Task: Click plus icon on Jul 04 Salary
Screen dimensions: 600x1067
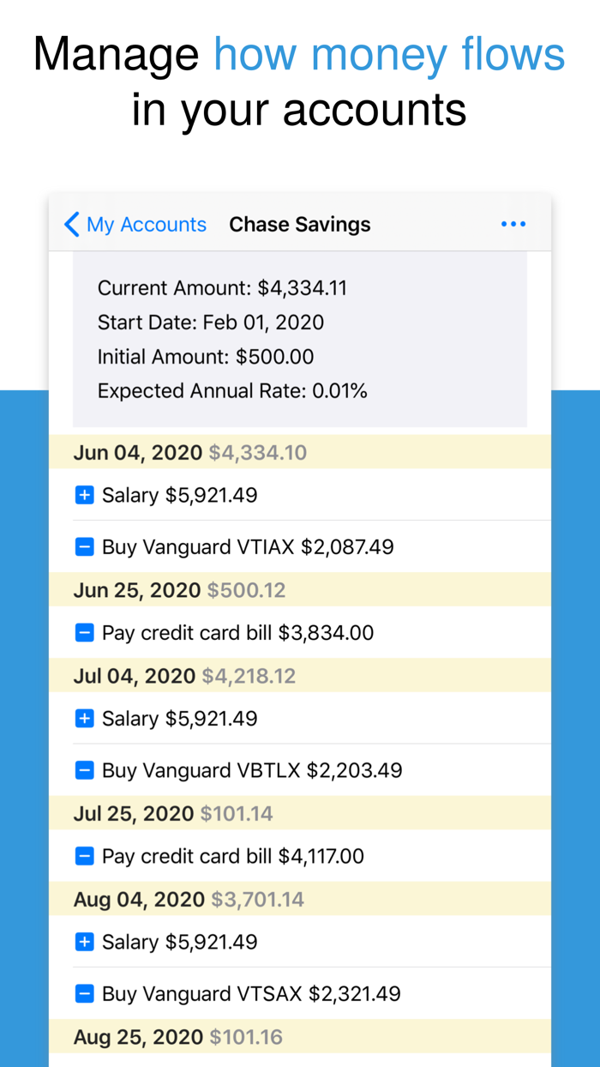Action: (84, 719)
